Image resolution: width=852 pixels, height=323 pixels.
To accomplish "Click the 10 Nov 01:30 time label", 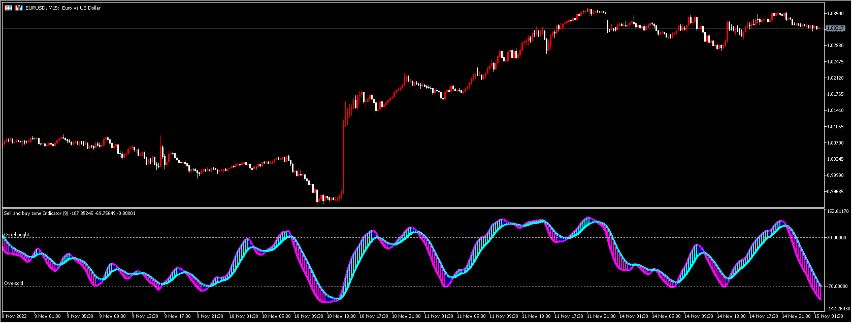I will coord(244,316).
